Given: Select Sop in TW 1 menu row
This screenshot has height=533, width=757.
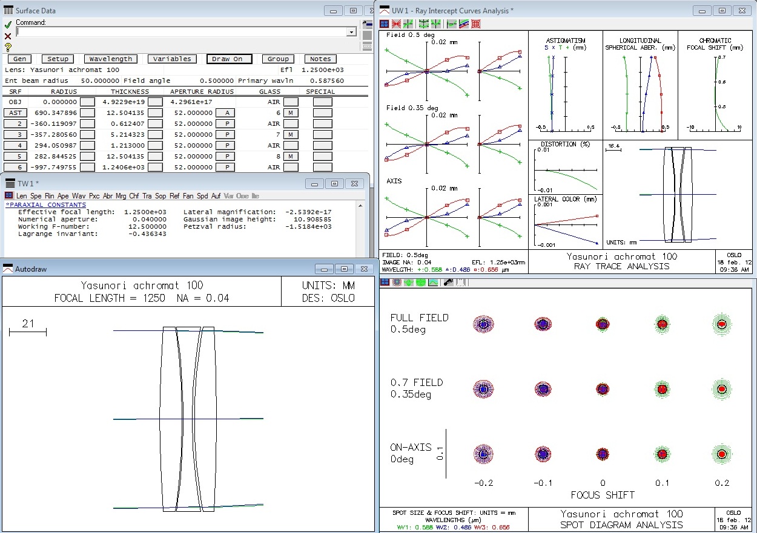Looking at the screenshot, I should tap(160, 196).
